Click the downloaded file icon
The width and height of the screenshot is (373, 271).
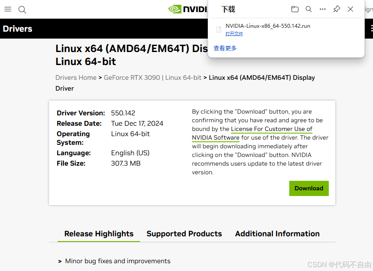[x=218, y=29]
